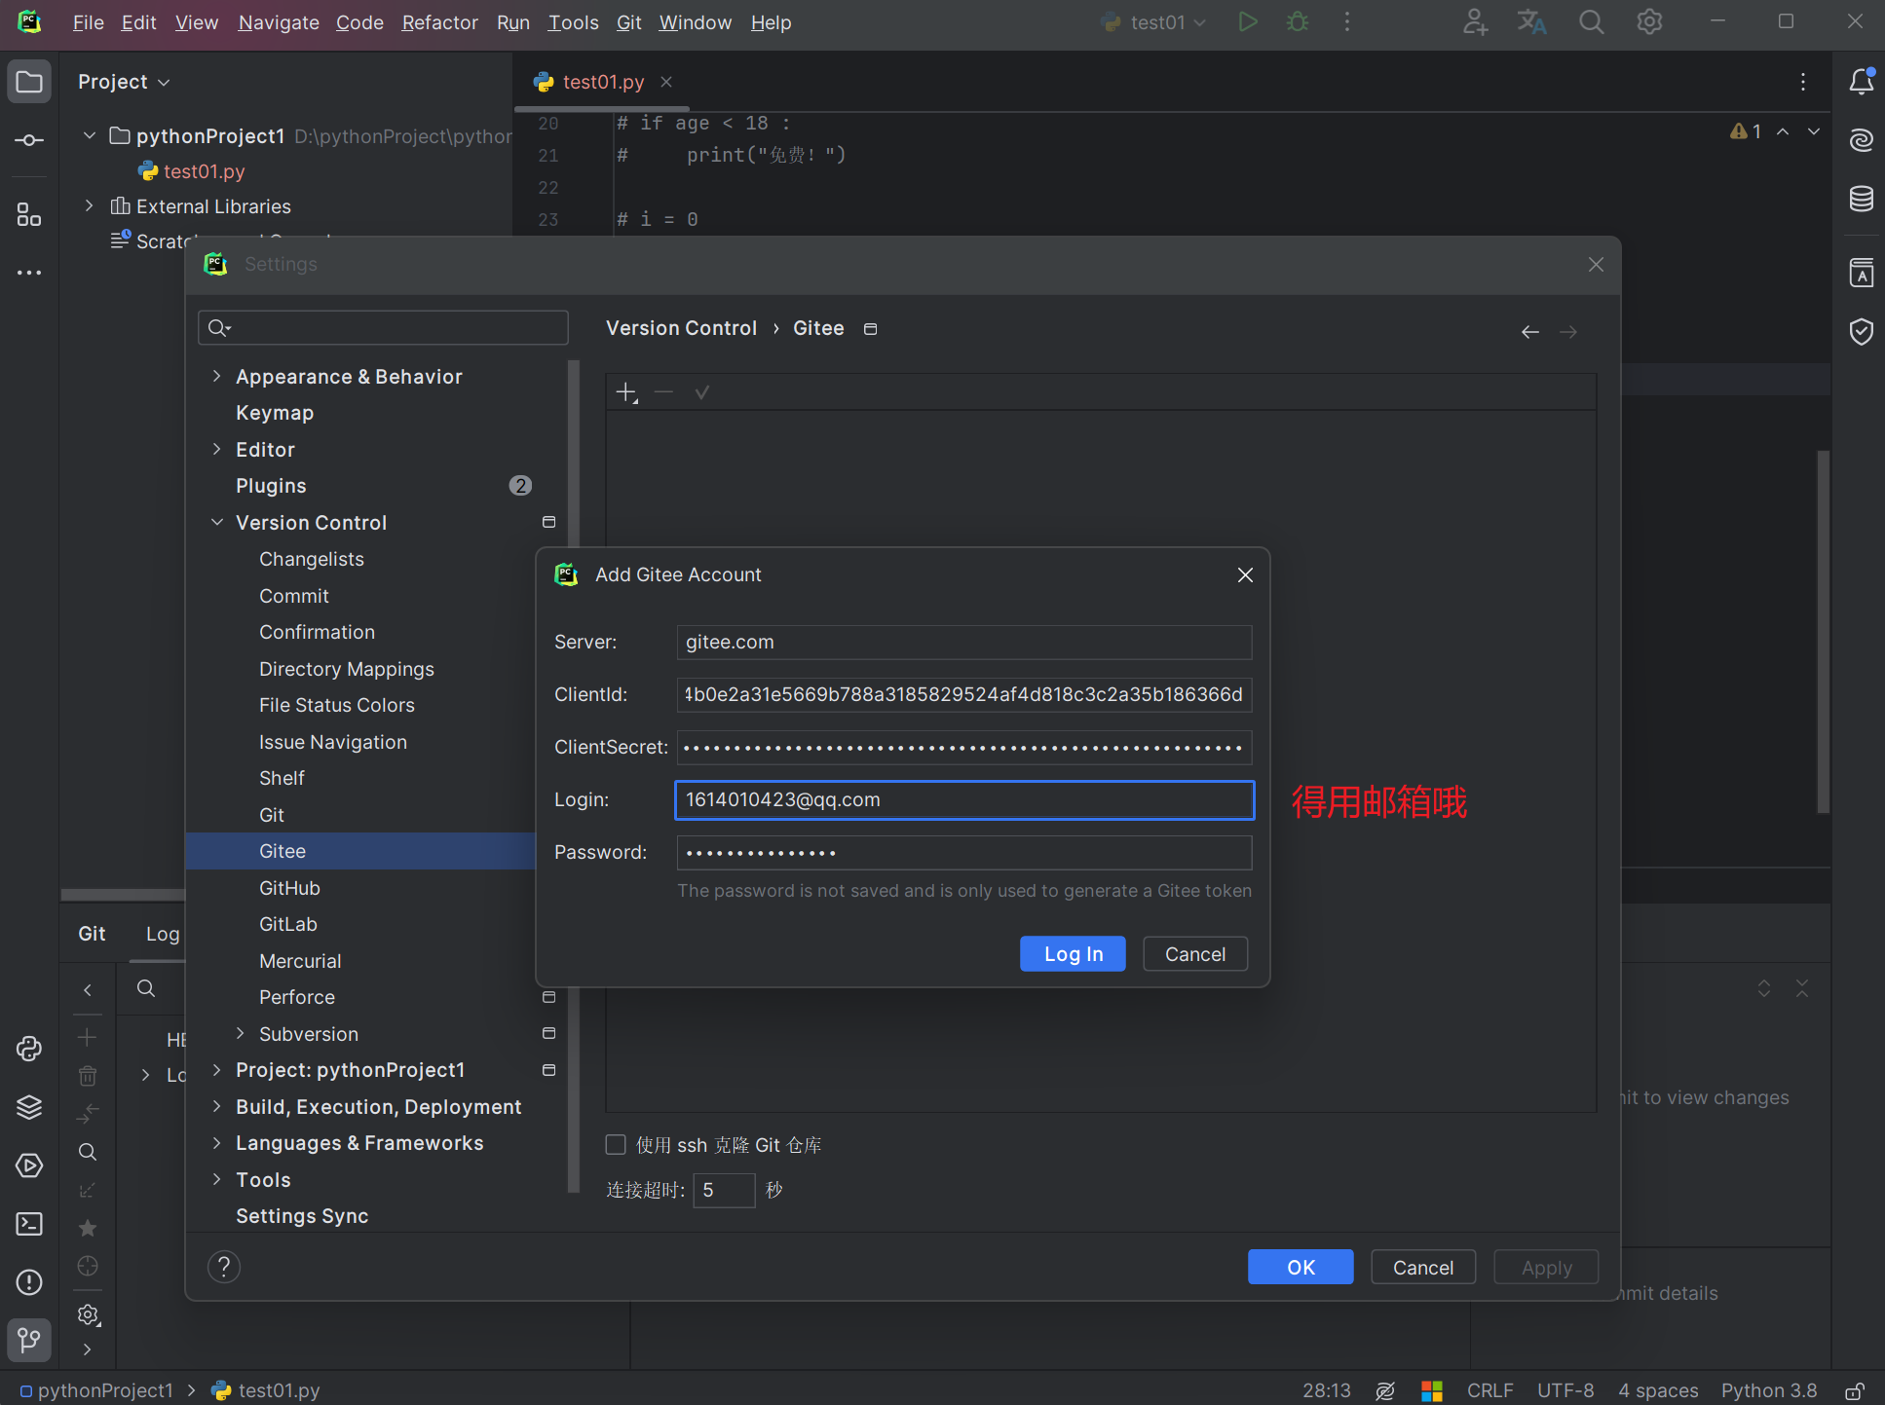Image resolution: width=1885 pixels, height=1405 pixels.
Task: Open the Navigate menu
Action: pos(279,21)
